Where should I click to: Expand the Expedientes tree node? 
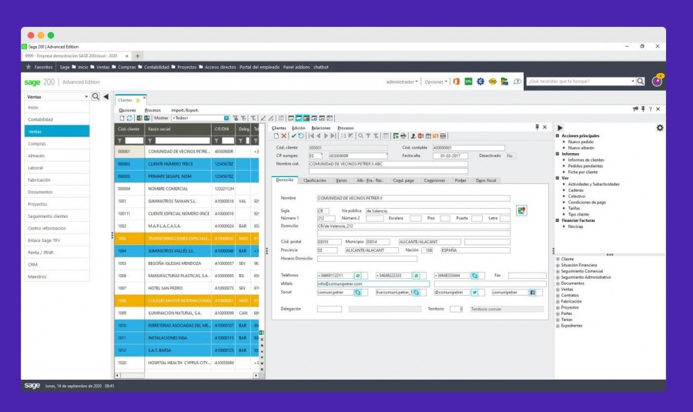click(557, 326)
